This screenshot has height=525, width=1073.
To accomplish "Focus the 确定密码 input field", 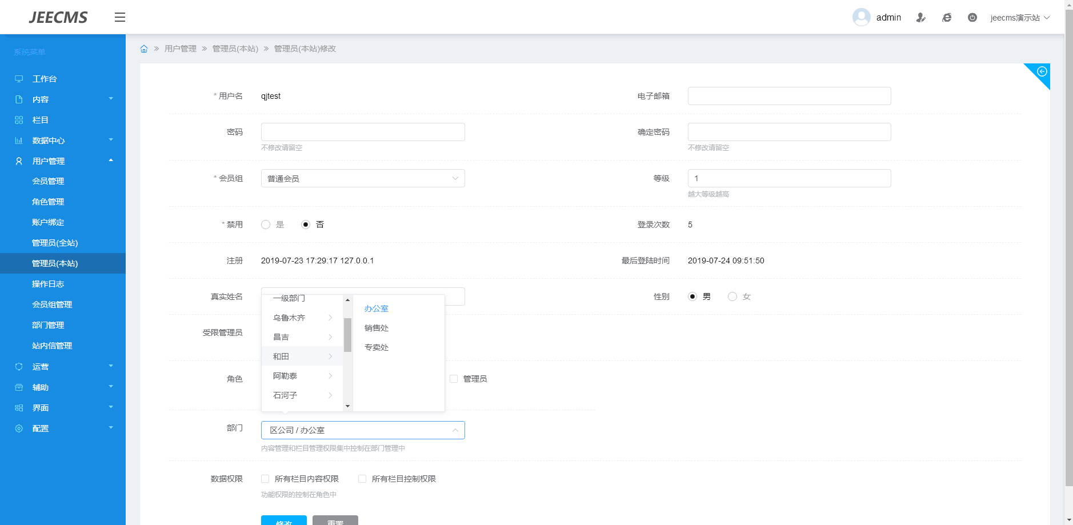I will 789,132.
